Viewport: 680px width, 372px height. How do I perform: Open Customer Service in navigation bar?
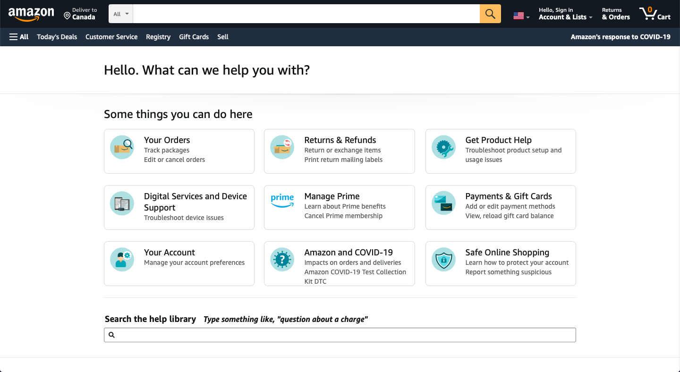111,37
